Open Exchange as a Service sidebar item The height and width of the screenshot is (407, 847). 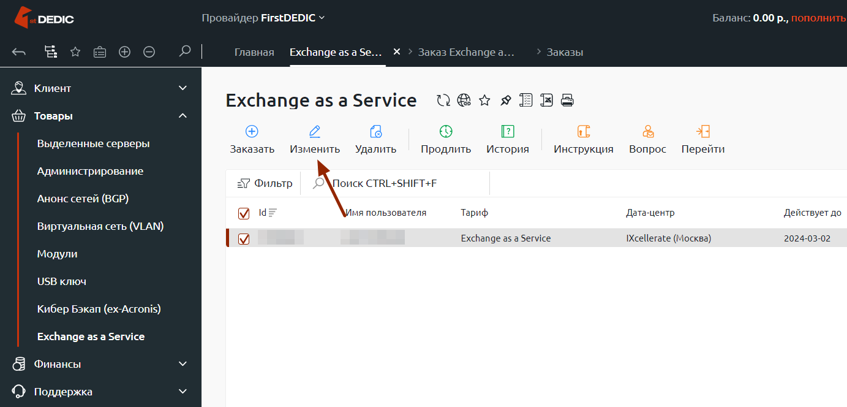coord(91,337)
